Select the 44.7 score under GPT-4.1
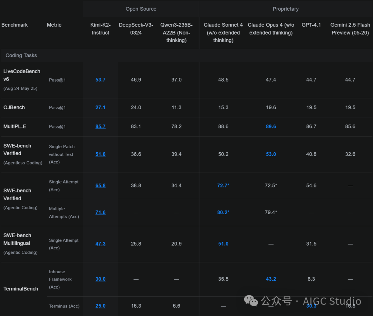373x316 pixels. coord(311,80)
